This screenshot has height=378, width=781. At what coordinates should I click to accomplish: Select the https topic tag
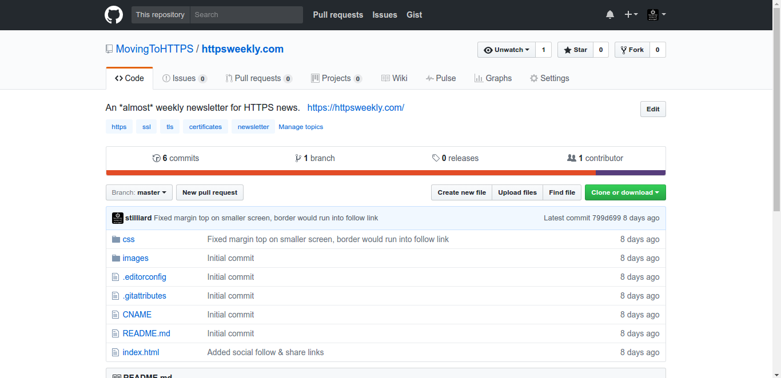[x=119, y=127]
